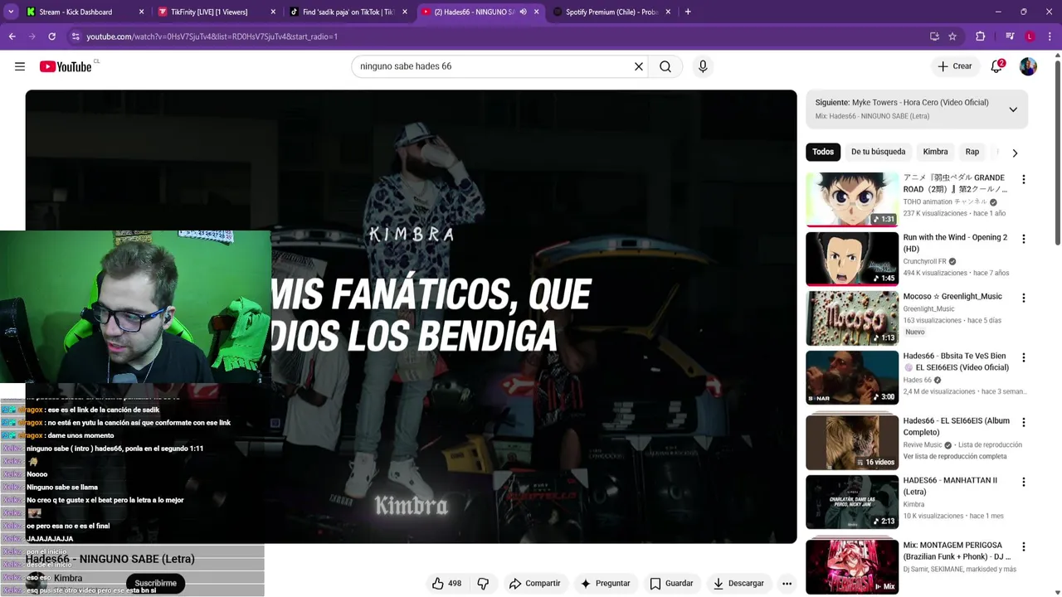Select the Kimbra filter chip

pos(935,152)
